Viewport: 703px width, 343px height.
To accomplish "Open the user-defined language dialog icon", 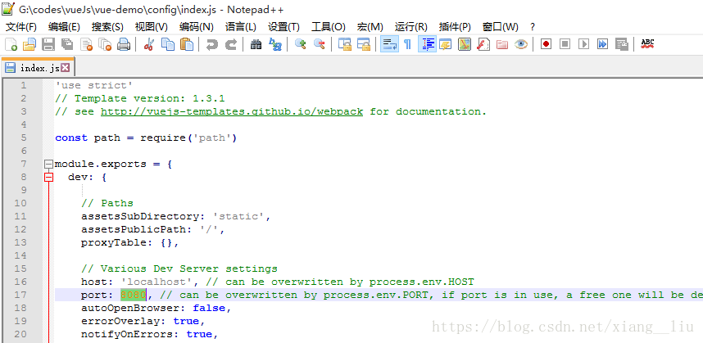I will coord(445,44).
